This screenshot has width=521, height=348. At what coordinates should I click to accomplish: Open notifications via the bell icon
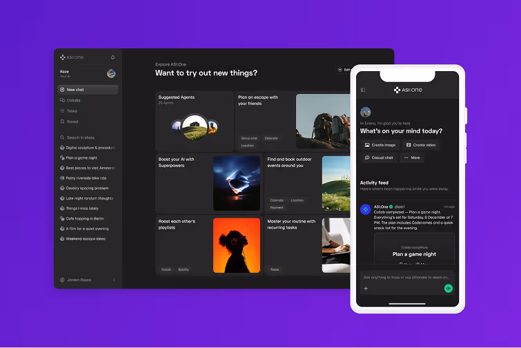[x=112, y=57]
